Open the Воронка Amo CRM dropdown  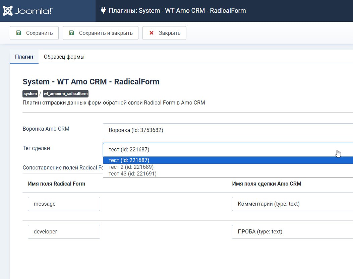coord(228,130)
